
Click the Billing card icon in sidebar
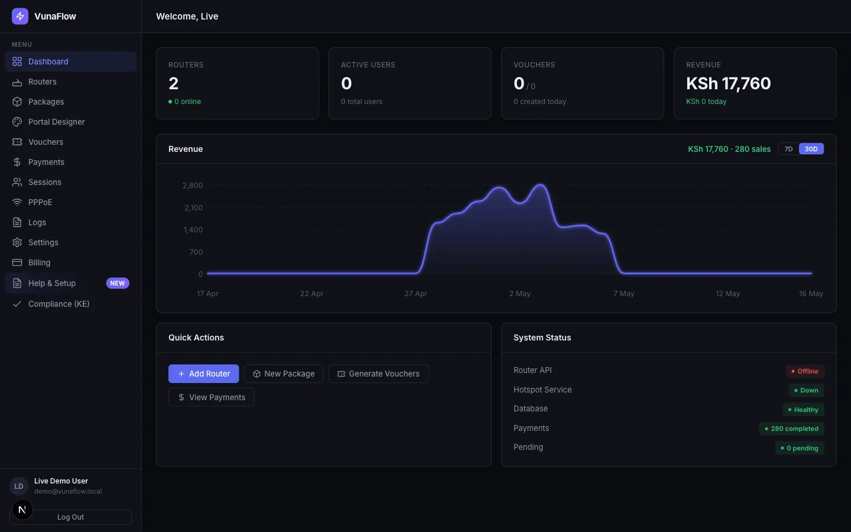click(17, 262)
